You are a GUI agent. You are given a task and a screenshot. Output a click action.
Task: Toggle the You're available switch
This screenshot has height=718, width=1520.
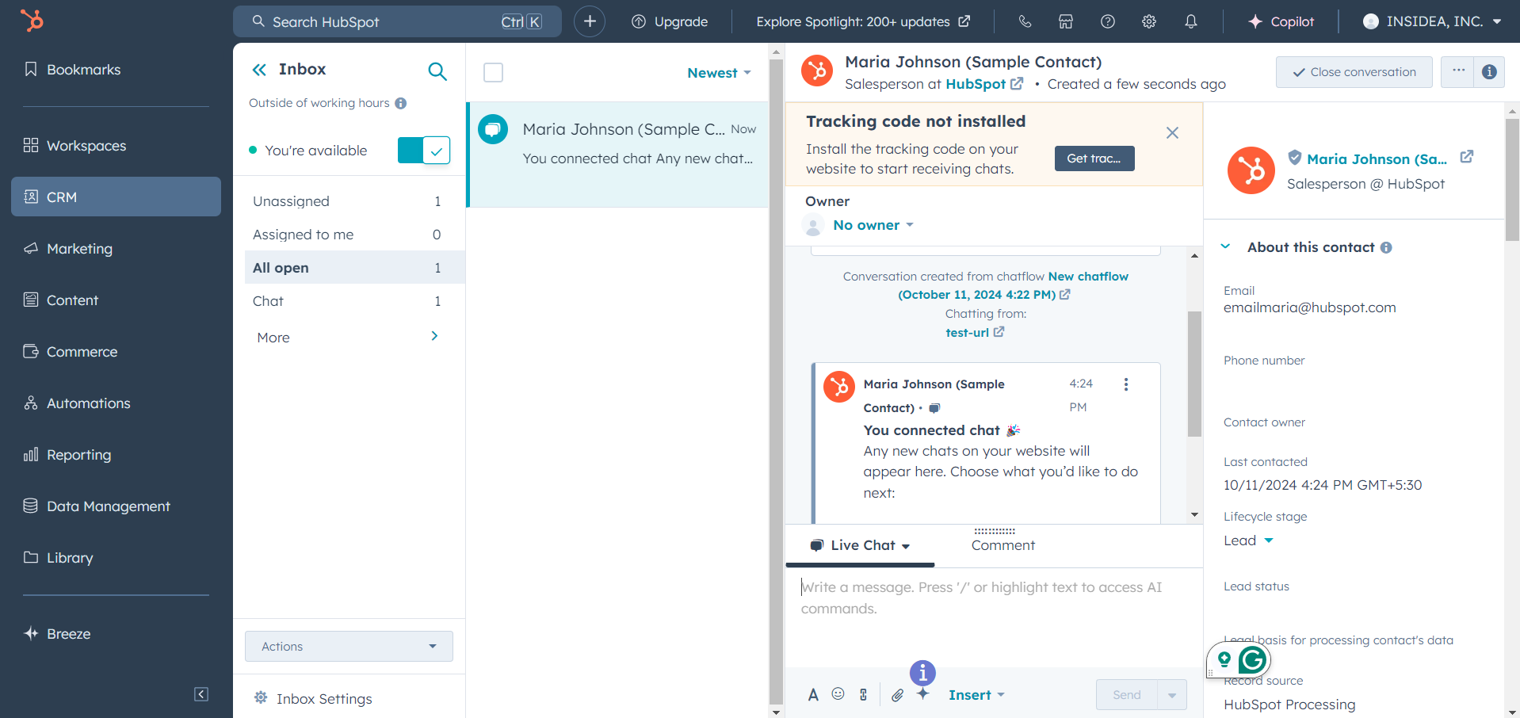[x=424, y=150]
